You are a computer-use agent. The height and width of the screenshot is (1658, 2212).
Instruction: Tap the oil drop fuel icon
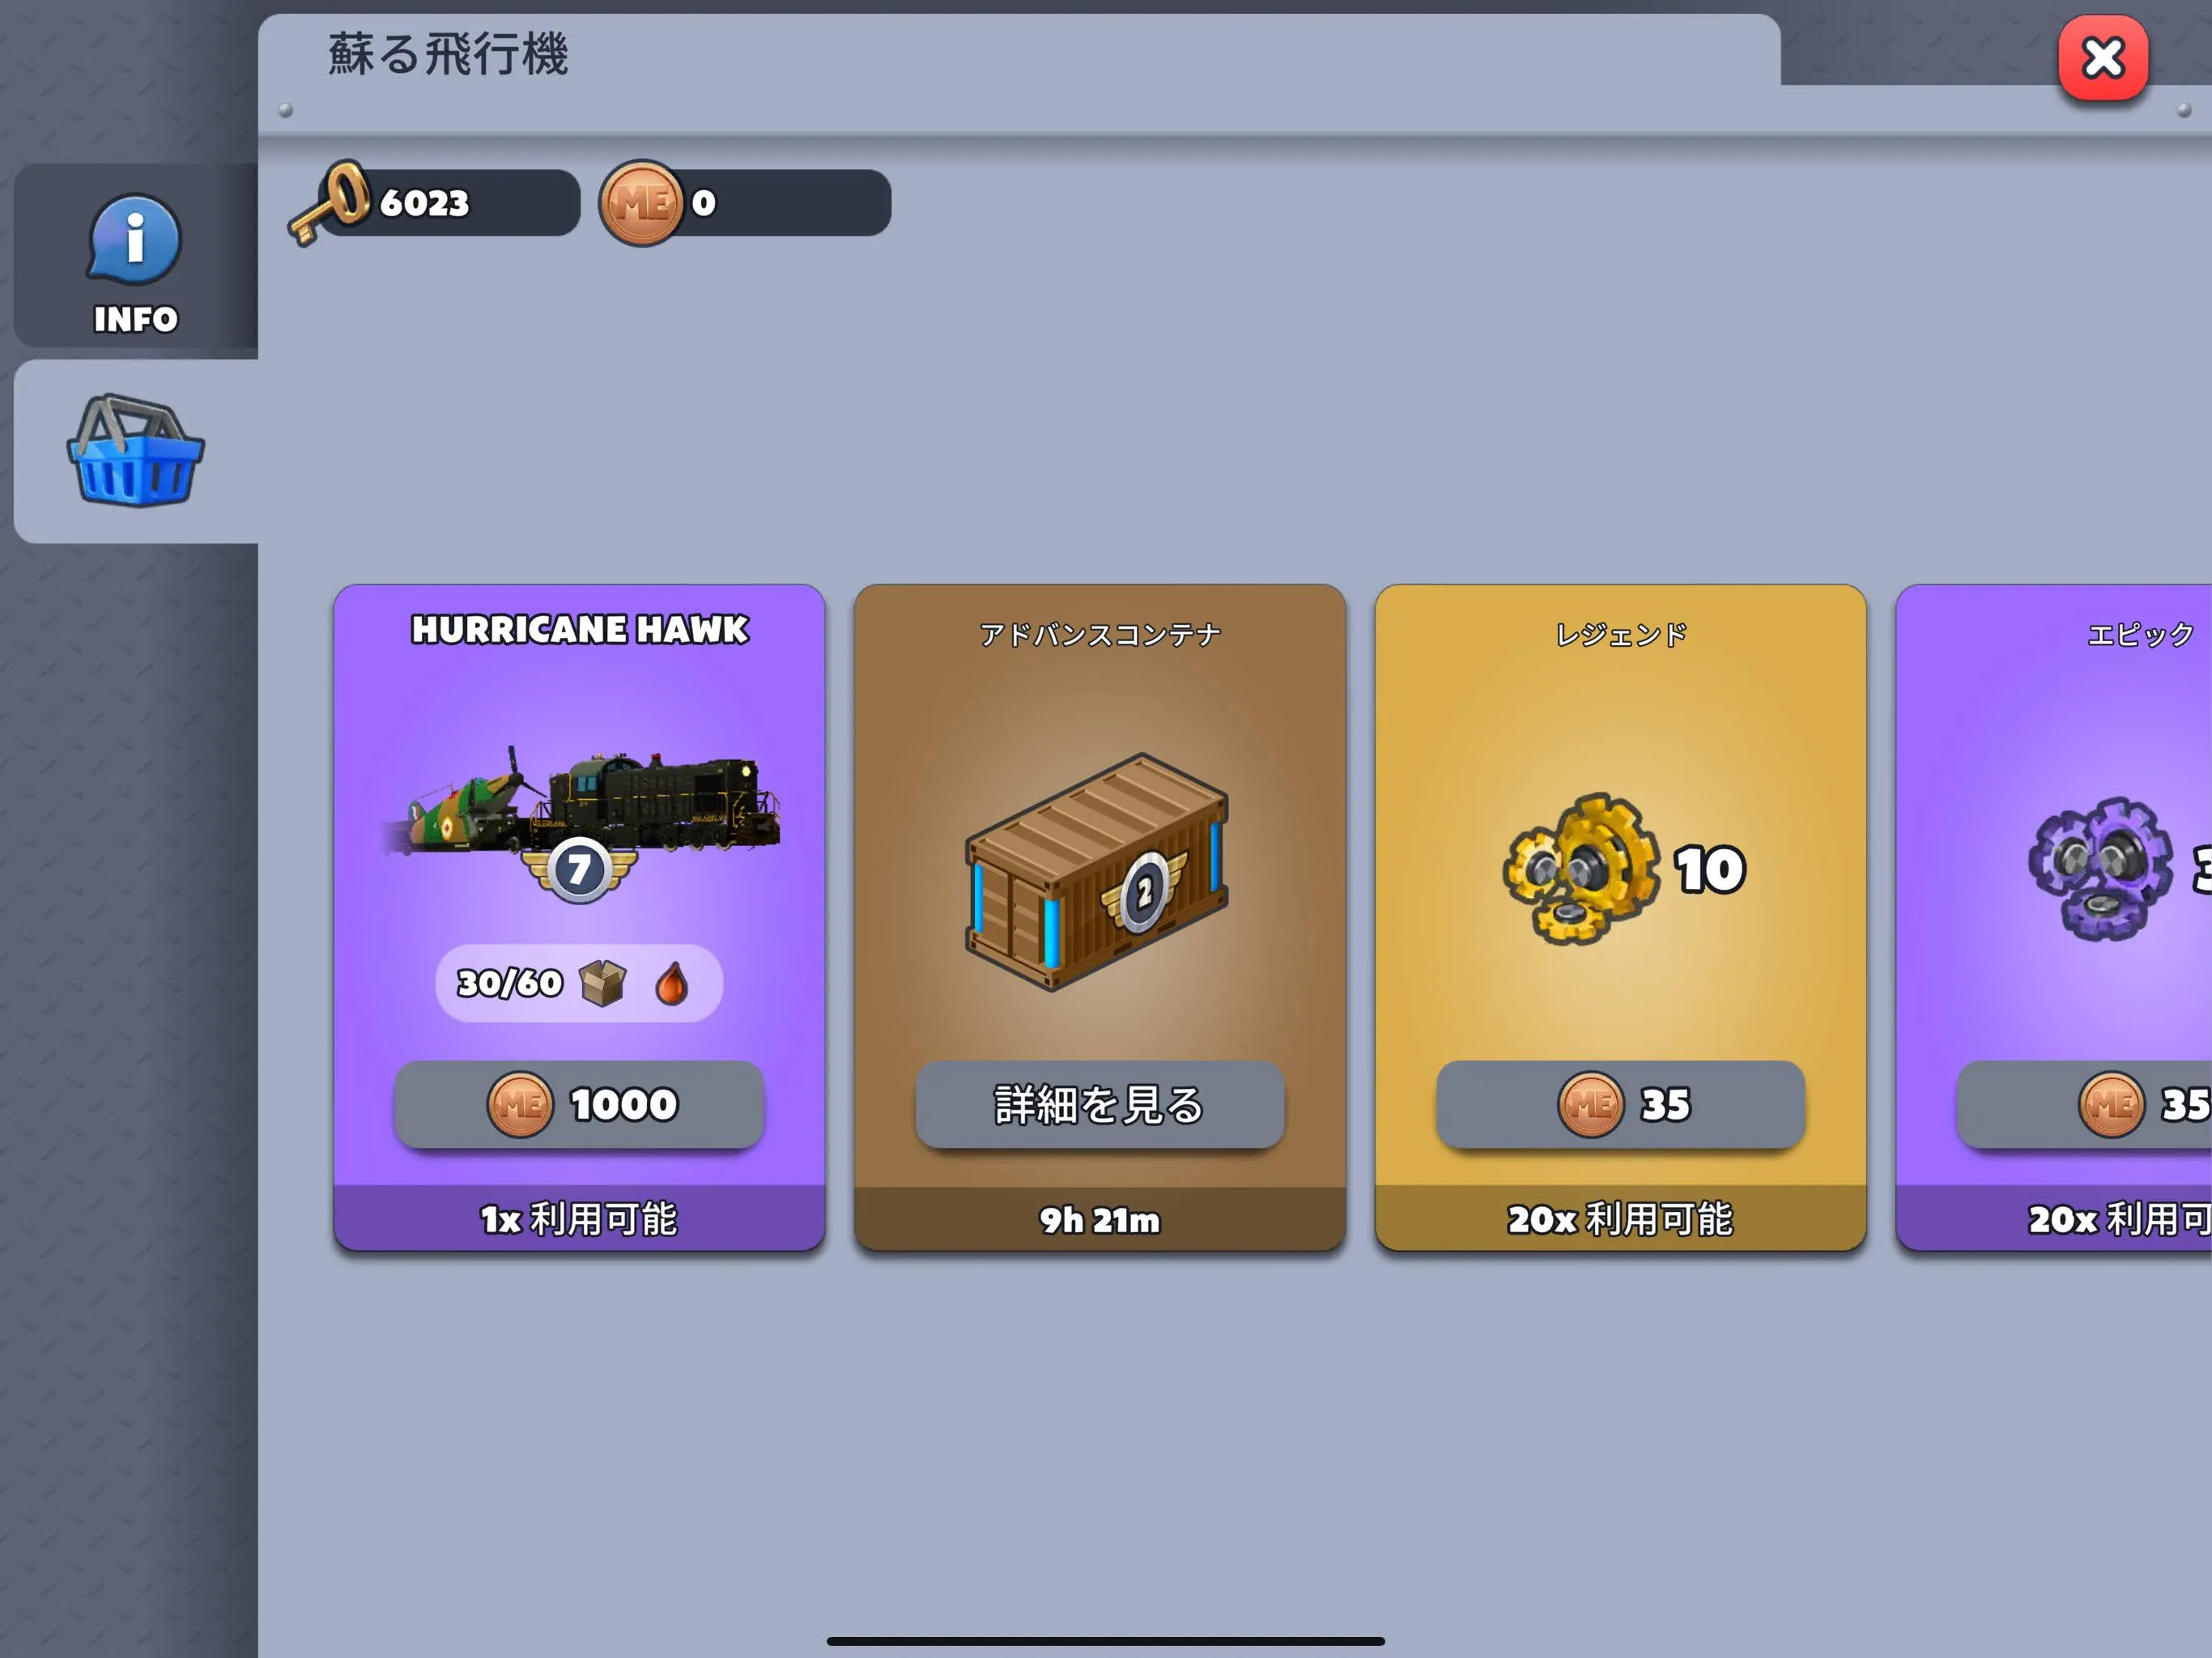672,983
